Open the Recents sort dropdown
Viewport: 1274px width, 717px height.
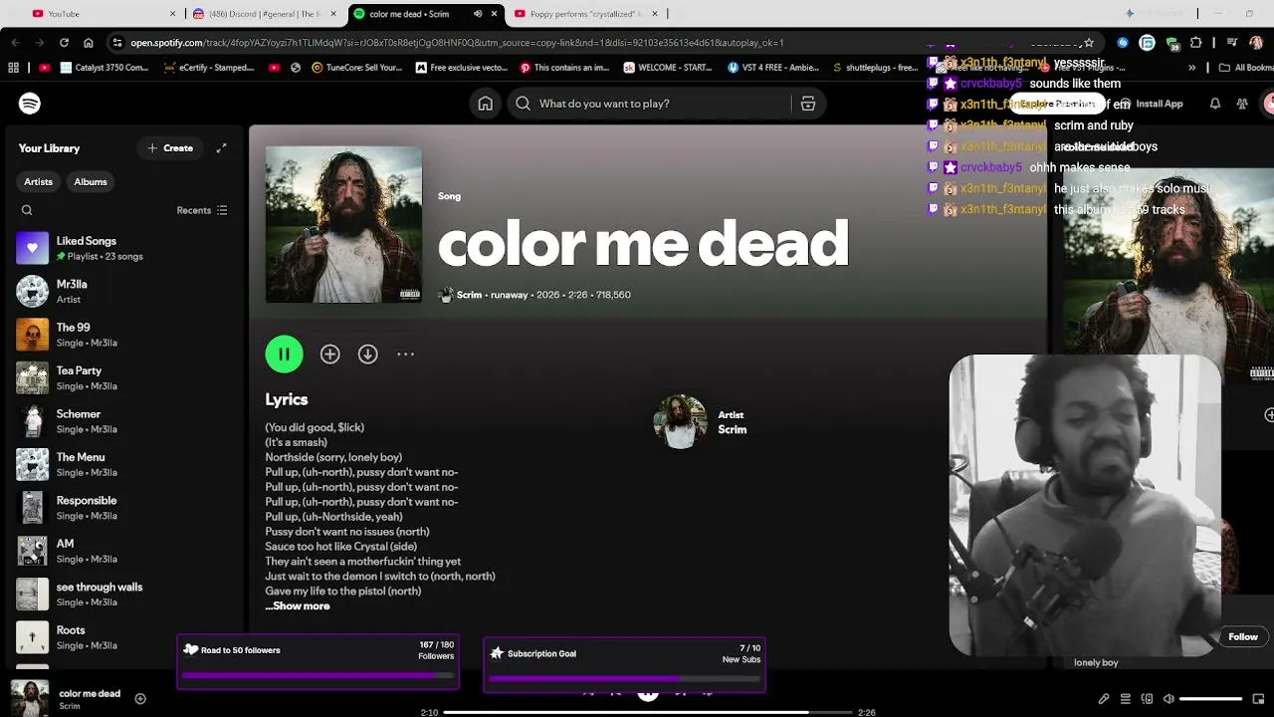(x=202, y=210)
